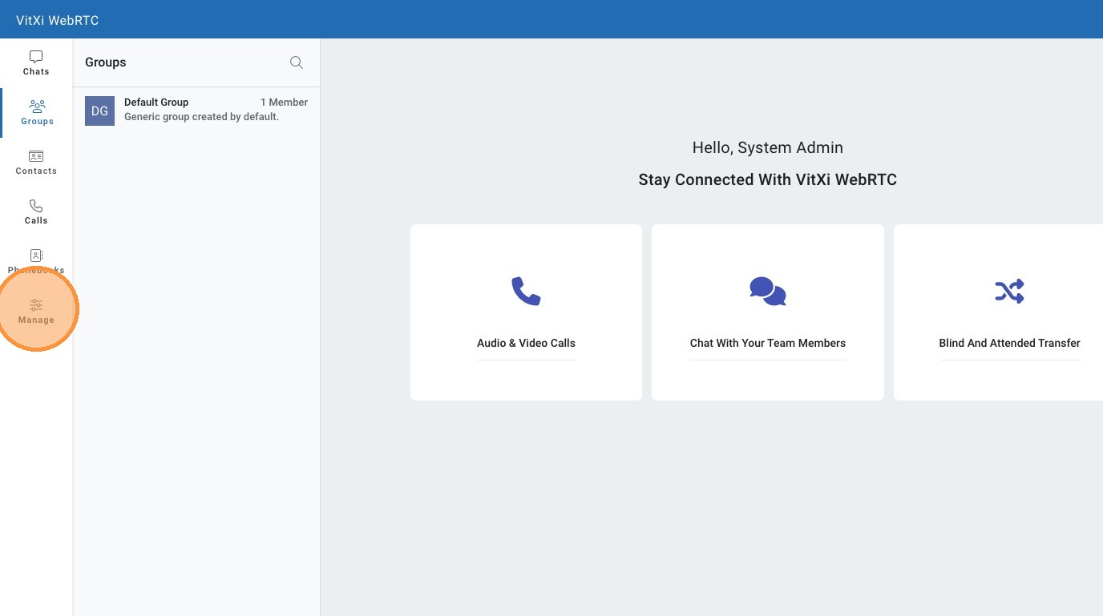This screenshot has height=616, width=1103.
Task: Click "Generic group created by default." description
Action: tap(201, 117)
